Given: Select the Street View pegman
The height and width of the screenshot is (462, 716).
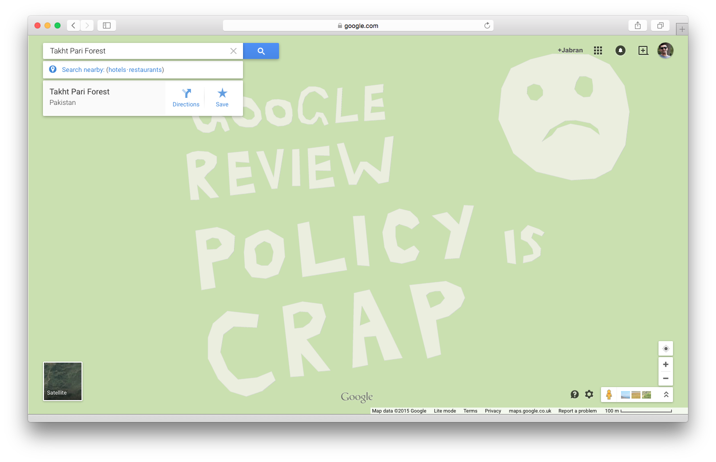Looking at the screenshot, I should click(609, 395).
